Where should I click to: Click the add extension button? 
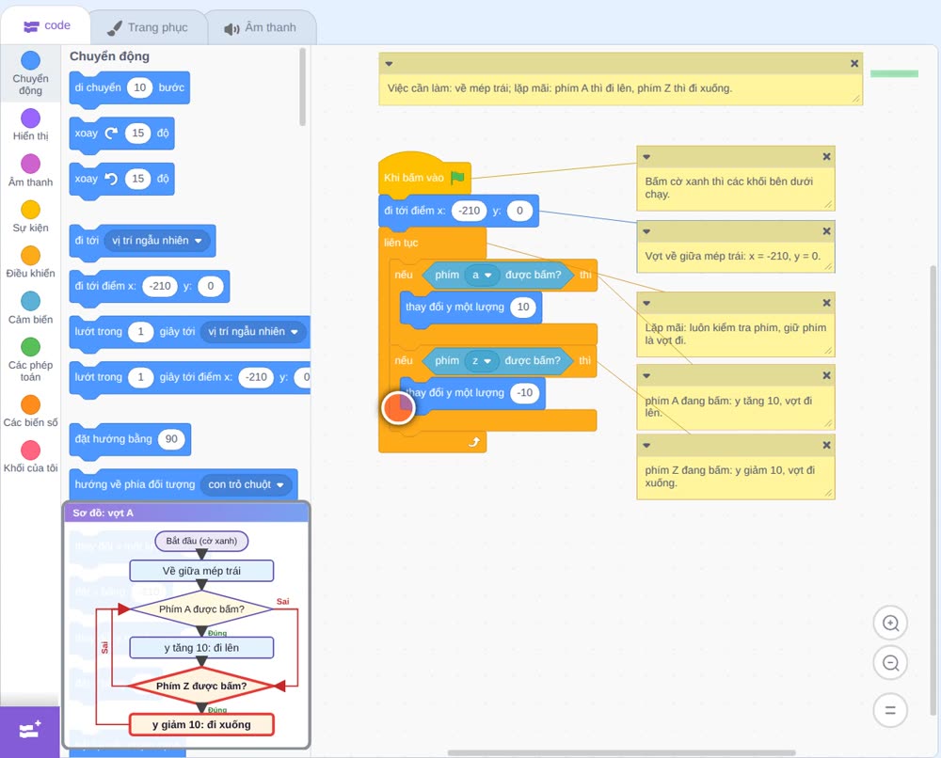pyautogui.click(x=30, y=731)
